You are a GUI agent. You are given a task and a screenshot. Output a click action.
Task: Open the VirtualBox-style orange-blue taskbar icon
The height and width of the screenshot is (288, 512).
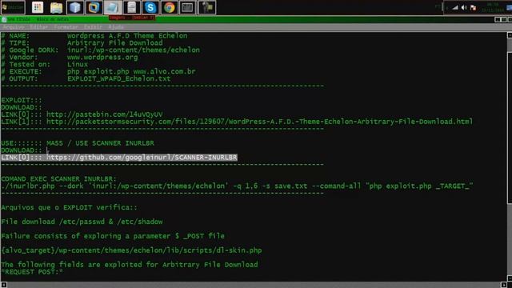[x=94, y=7]
